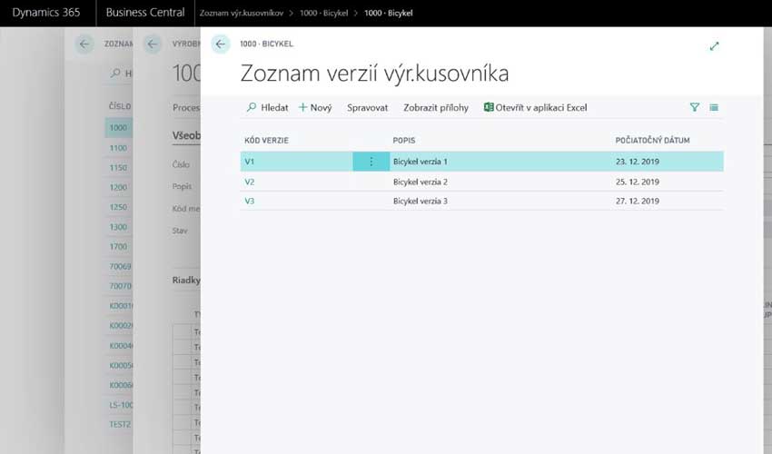
Task: Click the back arrow in the Výrobní card window
Action: (153, 44)
